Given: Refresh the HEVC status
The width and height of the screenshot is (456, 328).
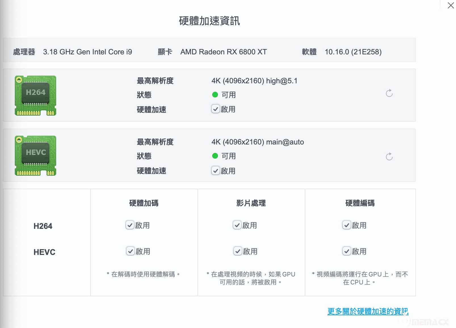Looking at the screenshot, I should click(389, 157).
